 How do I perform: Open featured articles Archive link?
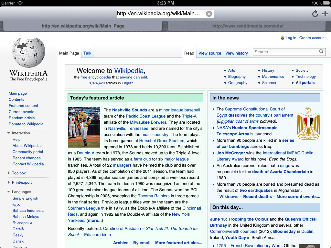coord(121,243)
